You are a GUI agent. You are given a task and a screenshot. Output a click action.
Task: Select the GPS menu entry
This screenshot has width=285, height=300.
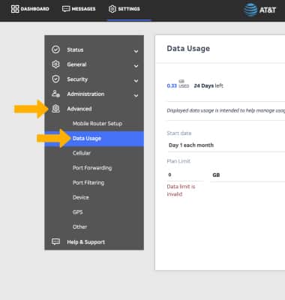tap(78, 212)
